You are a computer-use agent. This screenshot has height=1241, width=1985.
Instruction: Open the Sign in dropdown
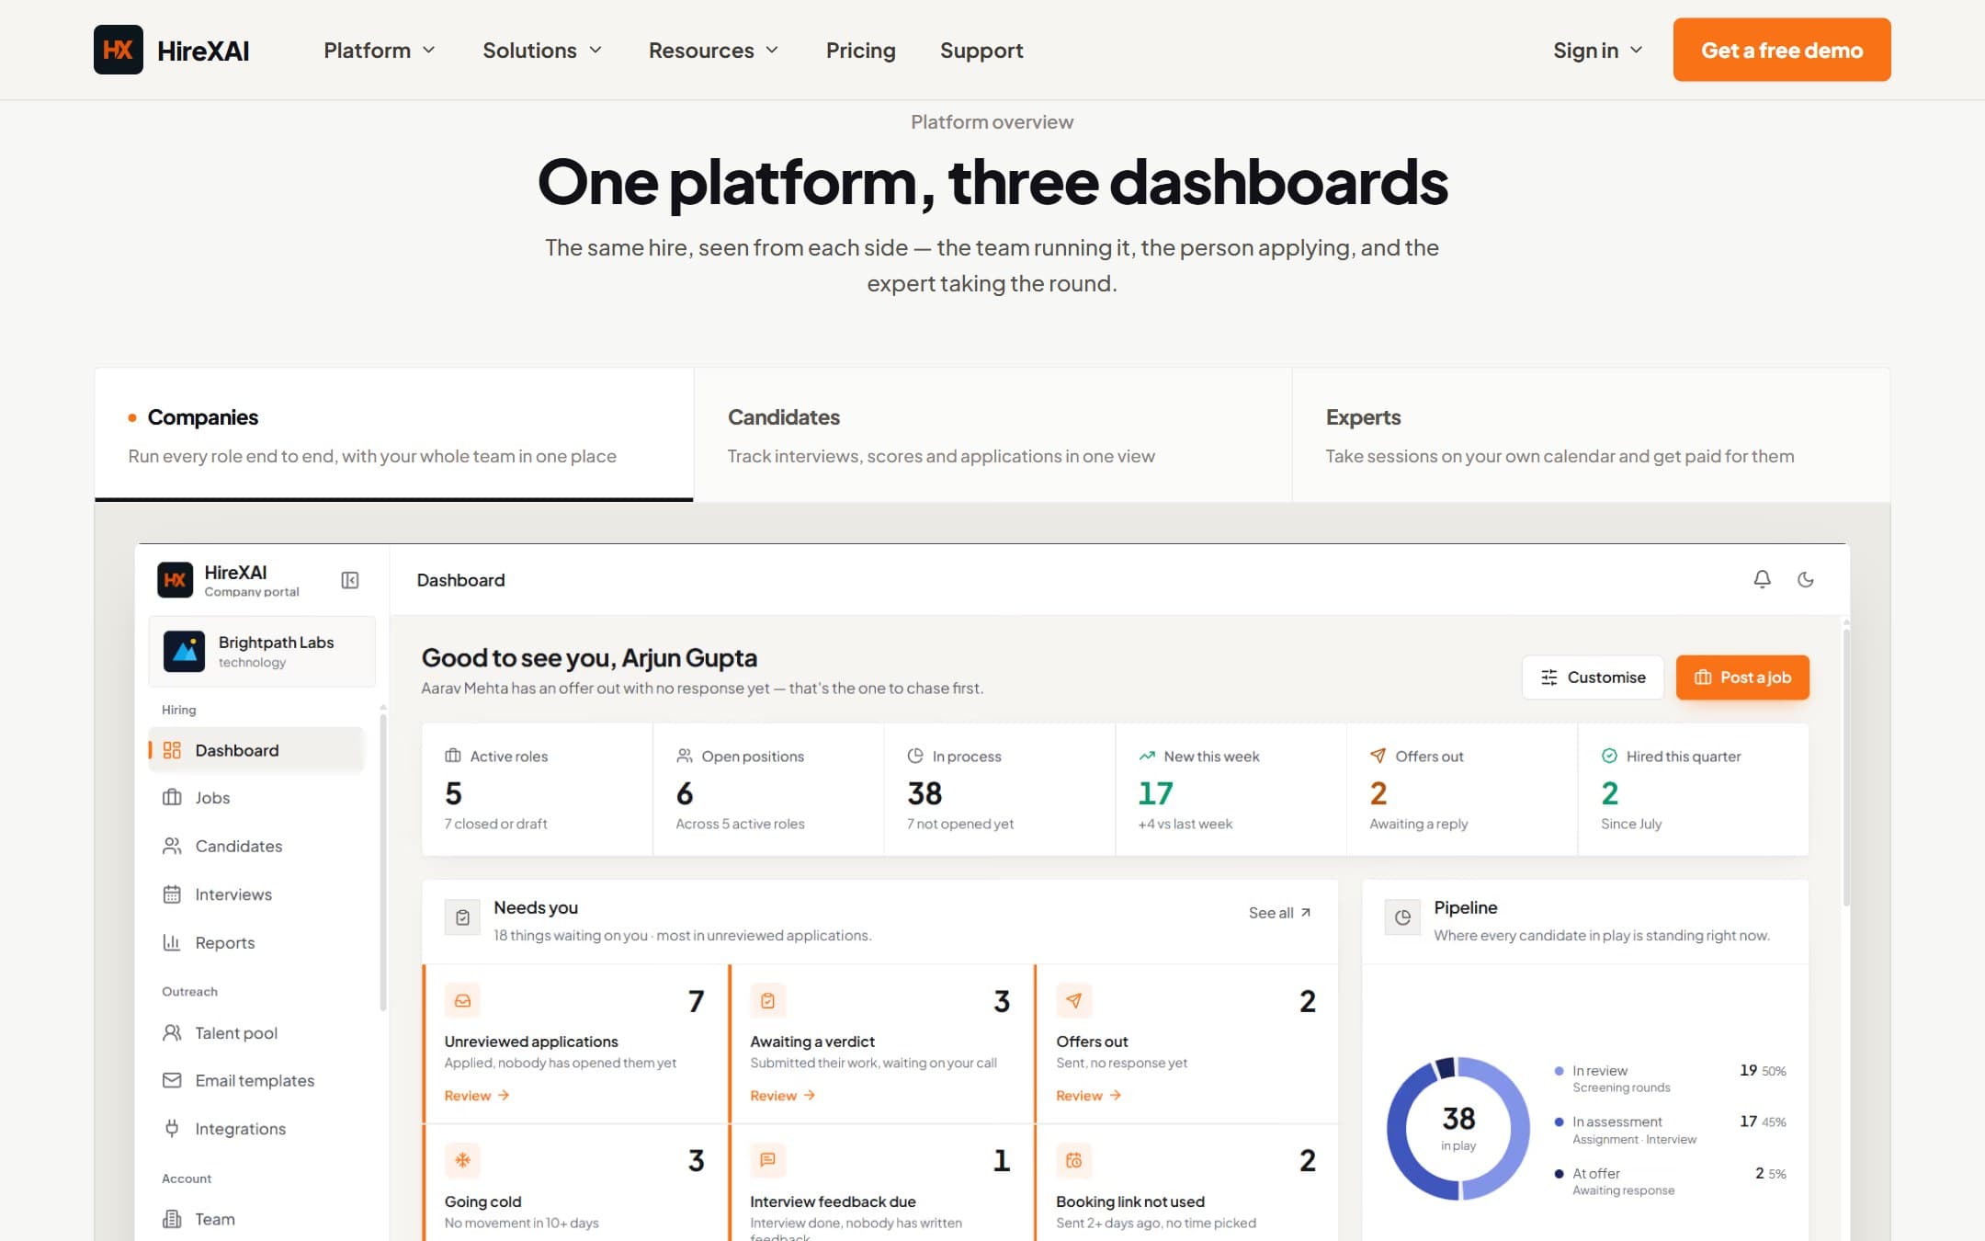pos(1597,51)
